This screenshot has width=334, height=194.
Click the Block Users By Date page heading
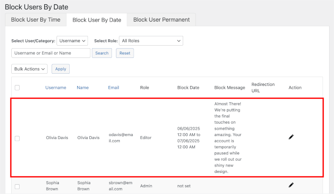tap(36, 7)
